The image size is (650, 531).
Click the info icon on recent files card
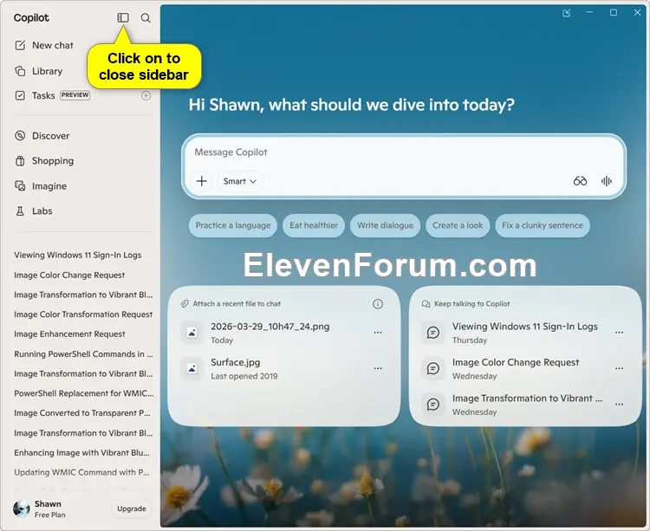(x=378, y=304)
